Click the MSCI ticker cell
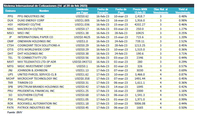The height and width of the screenshot is (118, 198). pos(10,33)
